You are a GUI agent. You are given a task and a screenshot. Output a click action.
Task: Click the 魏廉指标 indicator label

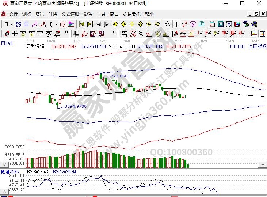(x=10, y=171)
